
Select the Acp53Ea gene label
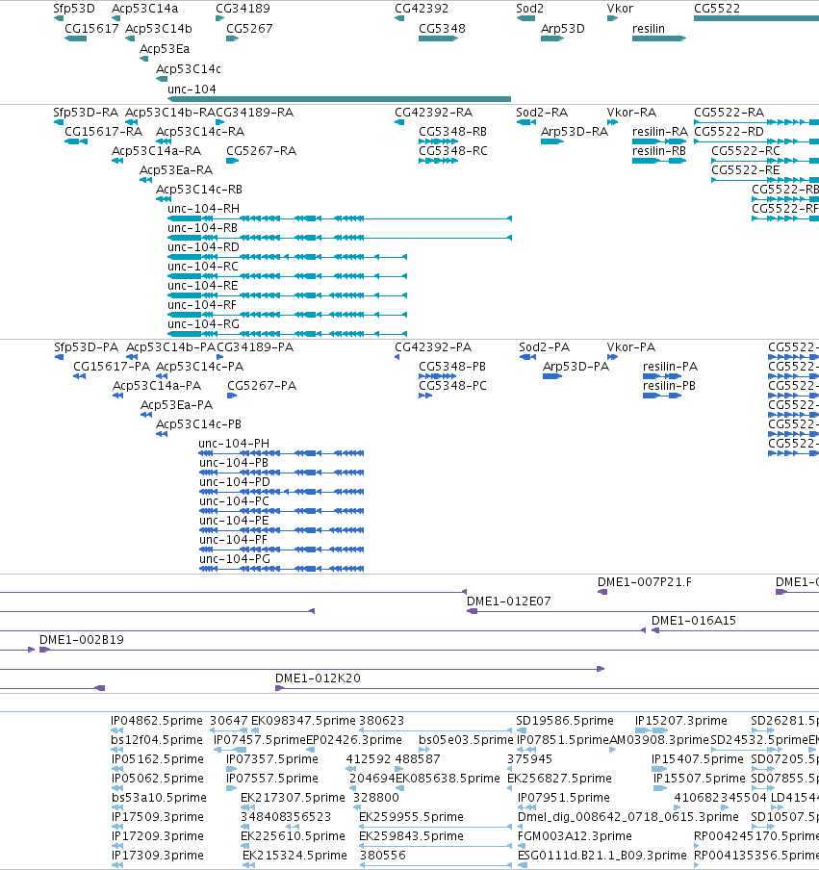coord(165,49)
